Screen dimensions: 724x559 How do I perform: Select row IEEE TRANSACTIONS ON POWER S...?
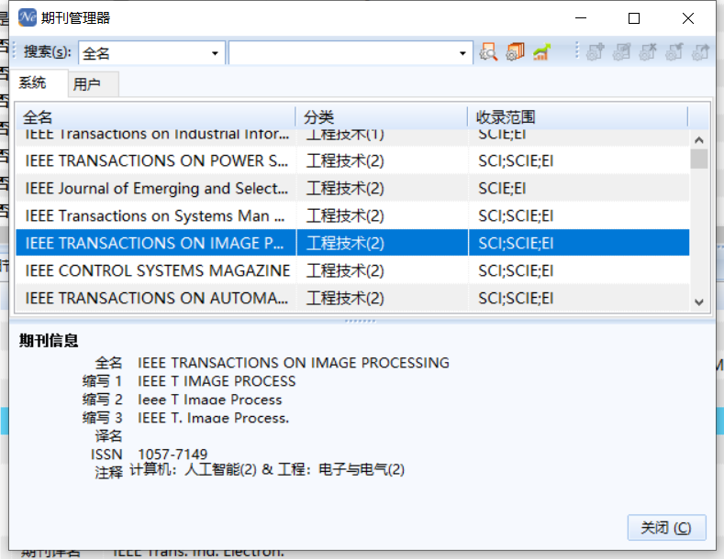[x=352, y=160]
